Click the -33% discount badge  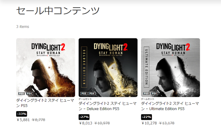tap(21, 114)
